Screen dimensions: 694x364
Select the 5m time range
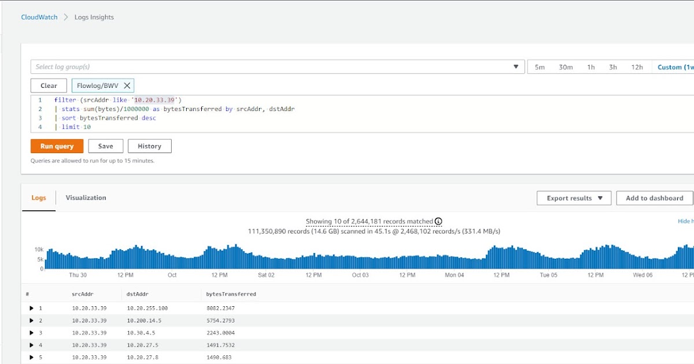[x=539, y=66]
